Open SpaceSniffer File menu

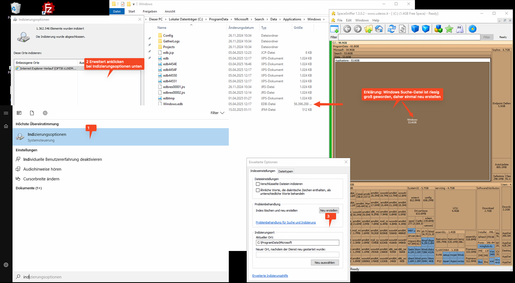click(x=340, y=20)
